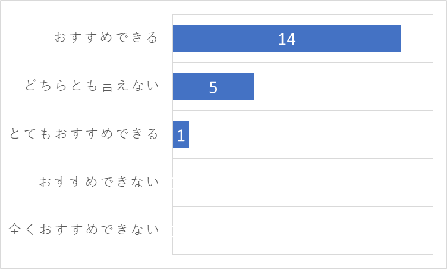
Task: Select the blue bar for おすすめできる
Action: pos(287,38)
